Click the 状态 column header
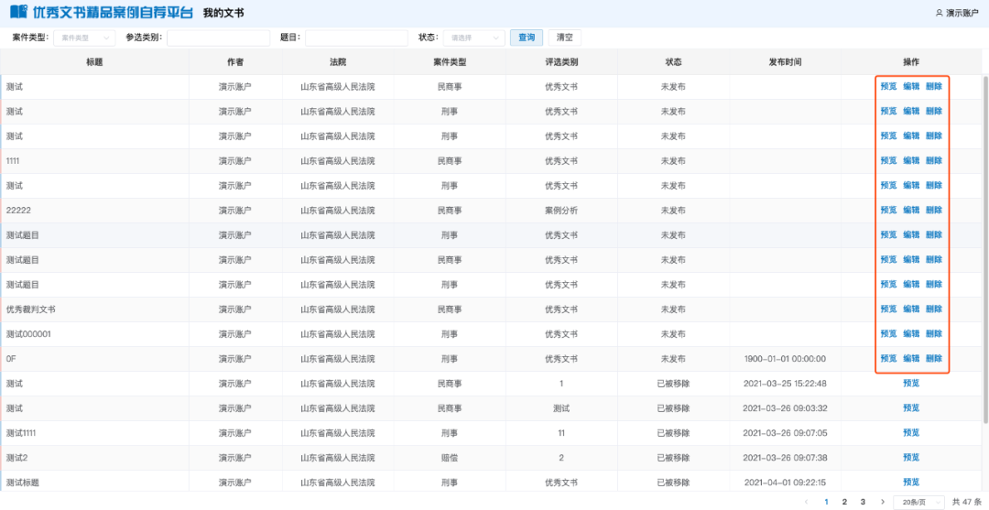Screen dimensions: 989x510 click(x=673, y=61)
